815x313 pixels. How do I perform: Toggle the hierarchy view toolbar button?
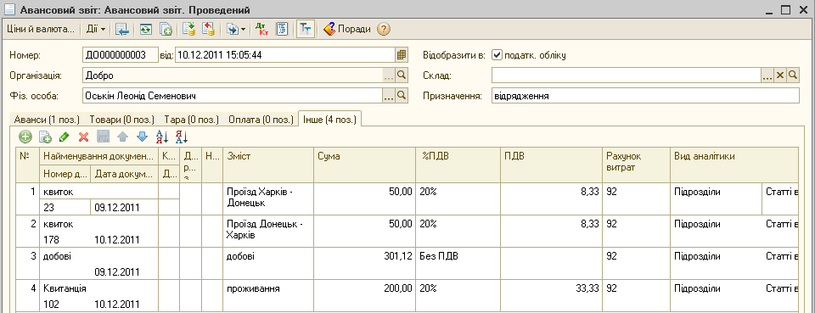click(306, 29)
